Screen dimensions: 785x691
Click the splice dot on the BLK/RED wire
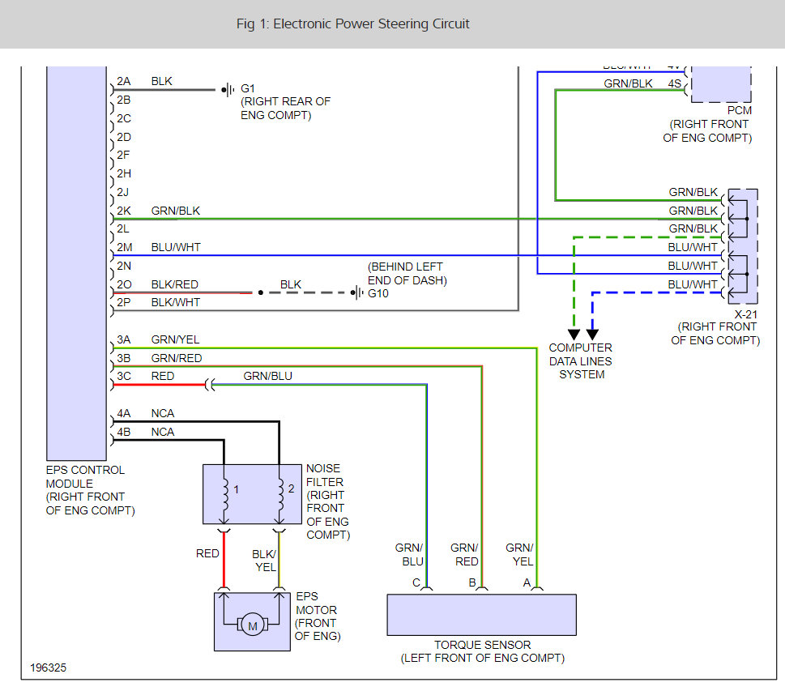point(261,292)
